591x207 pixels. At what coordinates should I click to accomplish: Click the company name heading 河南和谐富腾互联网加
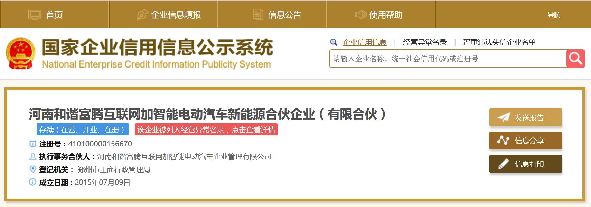(x=207, y=114)
